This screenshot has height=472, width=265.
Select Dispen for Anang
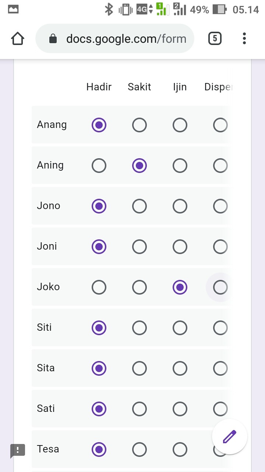[220, 125]
